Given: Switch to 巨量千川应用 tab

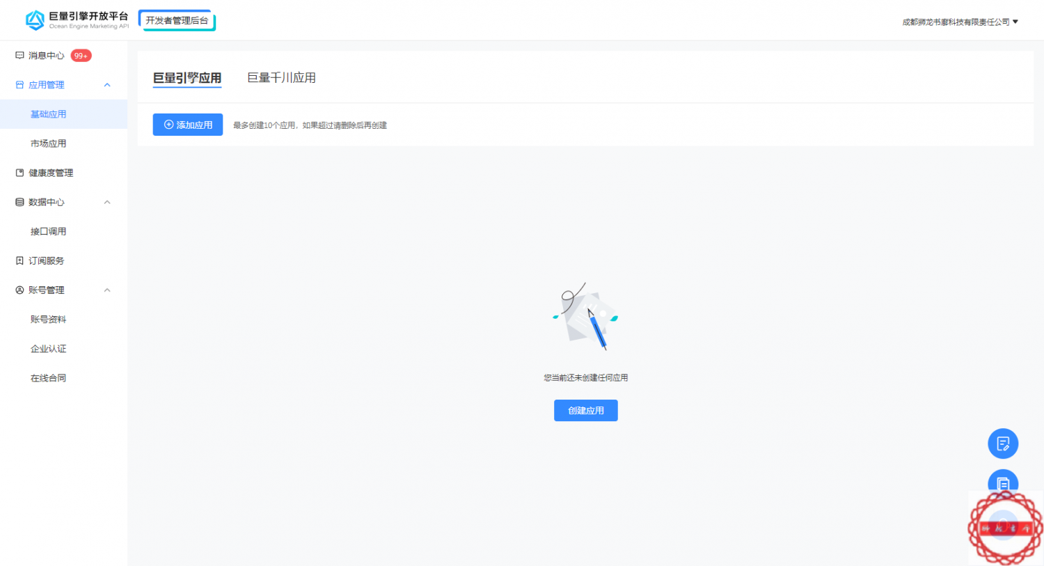Looking at the screenshot, I should (282, 78).
